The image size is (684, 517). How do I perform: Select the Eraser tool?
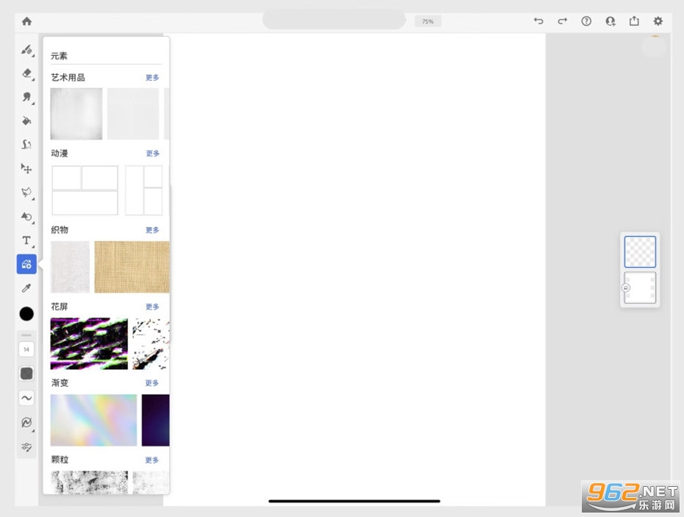[26, 73]
